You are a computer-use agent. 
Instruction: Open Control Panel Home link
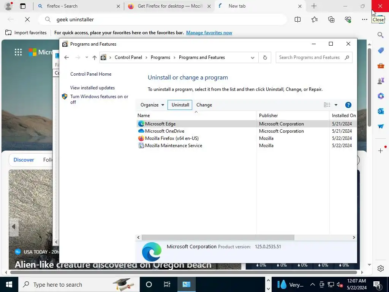coord(91,74)
